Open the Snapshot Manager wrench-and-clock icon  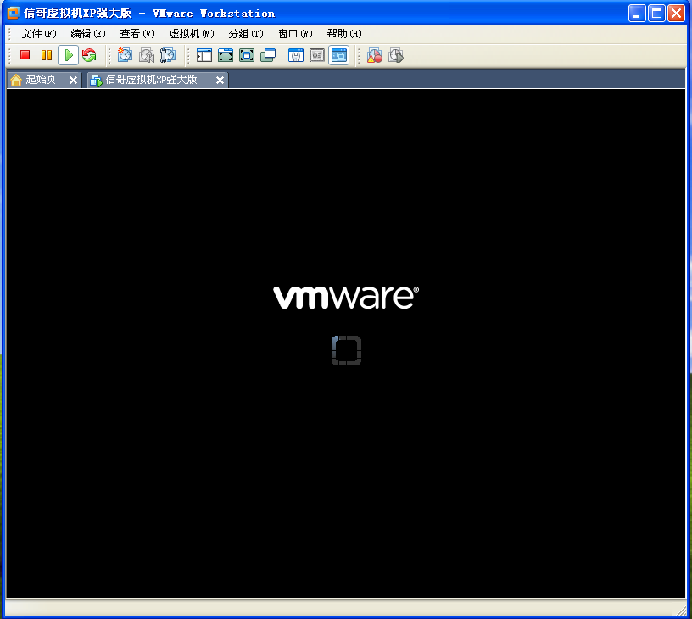168,55
